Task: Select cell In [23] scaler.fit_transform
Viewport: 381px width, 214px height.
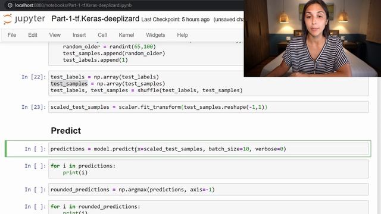Action: pos(208,107)
